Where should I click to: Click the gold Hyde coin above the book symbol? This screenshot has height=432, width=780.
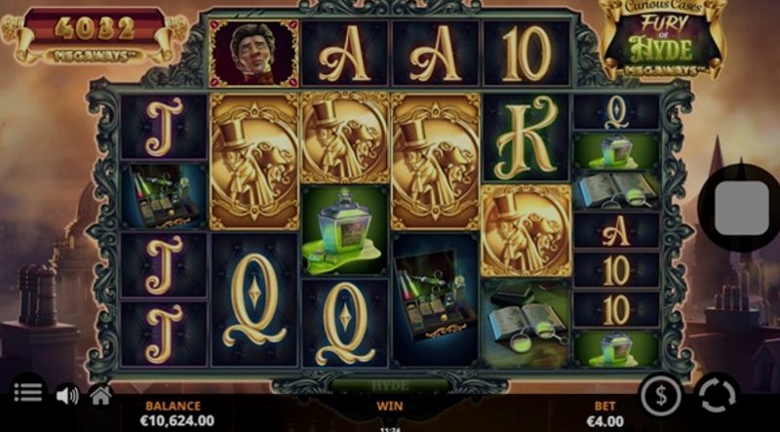(526, 230)
